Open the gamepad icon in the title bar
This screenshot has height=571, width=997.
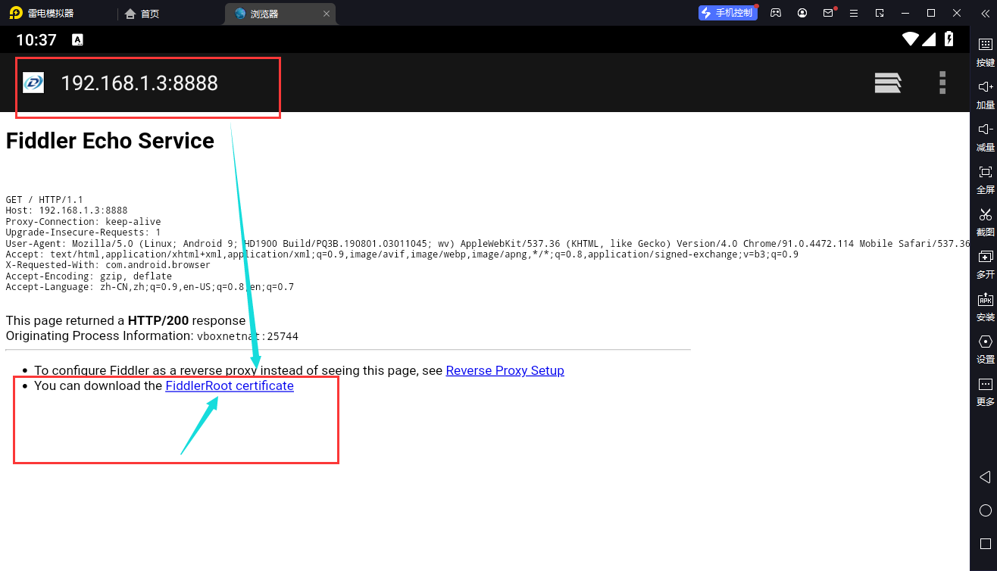tap(776, 13)
